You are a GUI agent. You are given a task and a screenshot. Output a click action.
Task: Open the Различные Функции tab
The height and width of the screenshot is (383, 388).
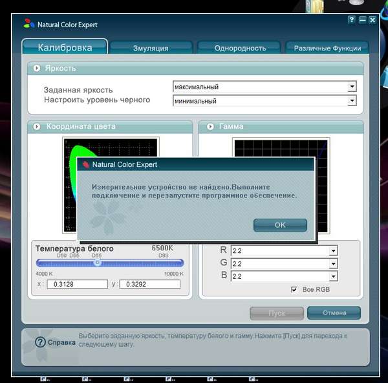click(x=327, y=48)
